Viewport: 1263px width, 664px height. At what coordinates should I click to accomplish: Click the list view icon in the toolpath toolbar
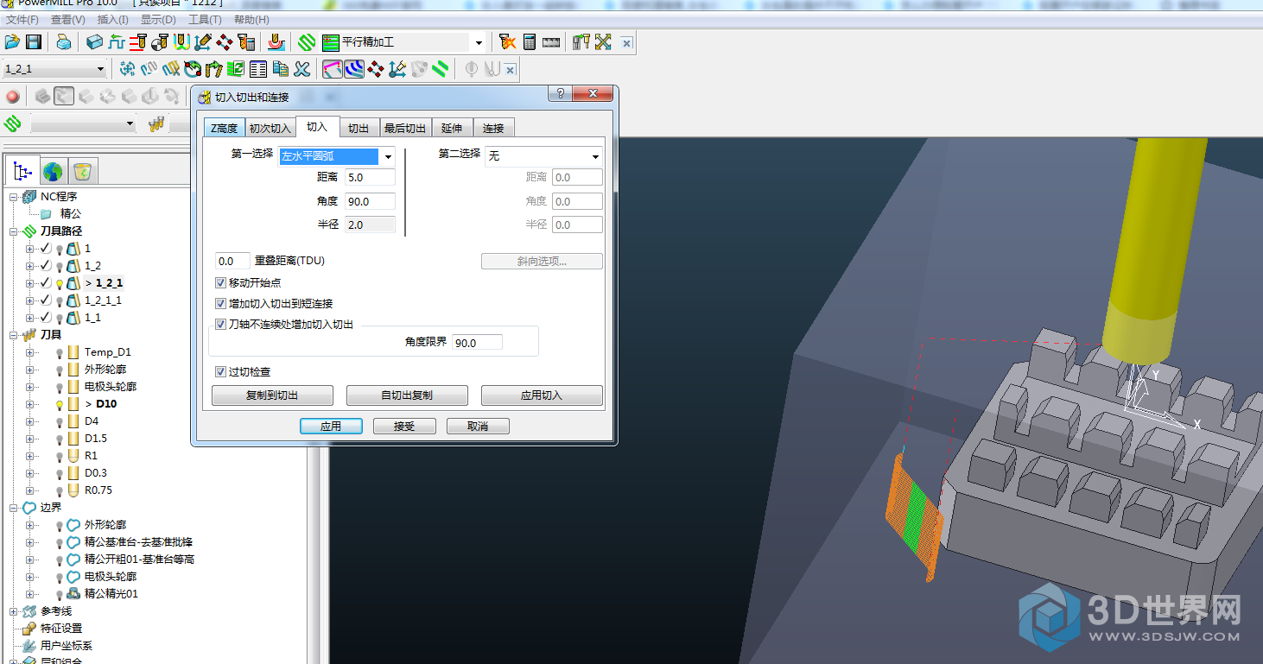258,69
